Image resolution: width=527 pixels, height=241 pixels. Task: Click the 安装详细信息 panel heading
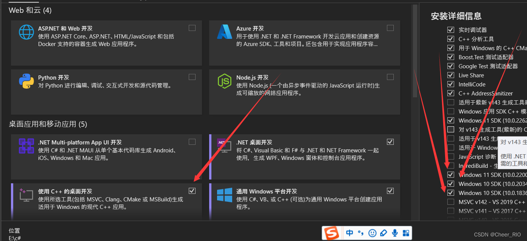pos(456,16)
